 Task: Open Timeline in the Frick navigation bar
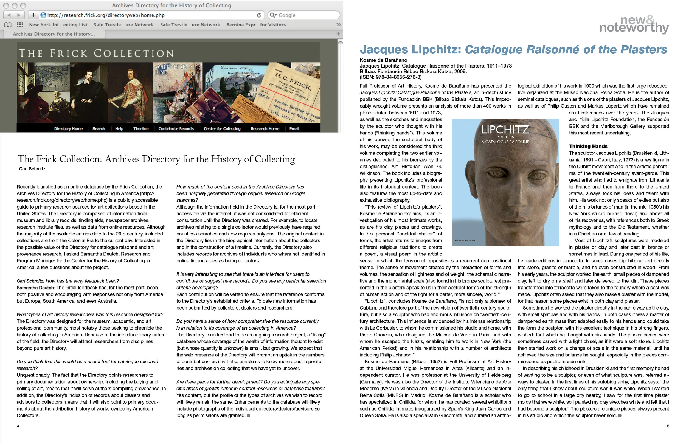pos(141,129)
